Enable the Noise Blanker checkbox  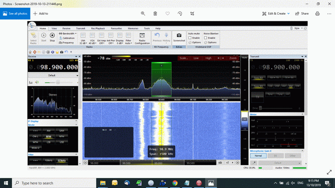pos(206,38)
